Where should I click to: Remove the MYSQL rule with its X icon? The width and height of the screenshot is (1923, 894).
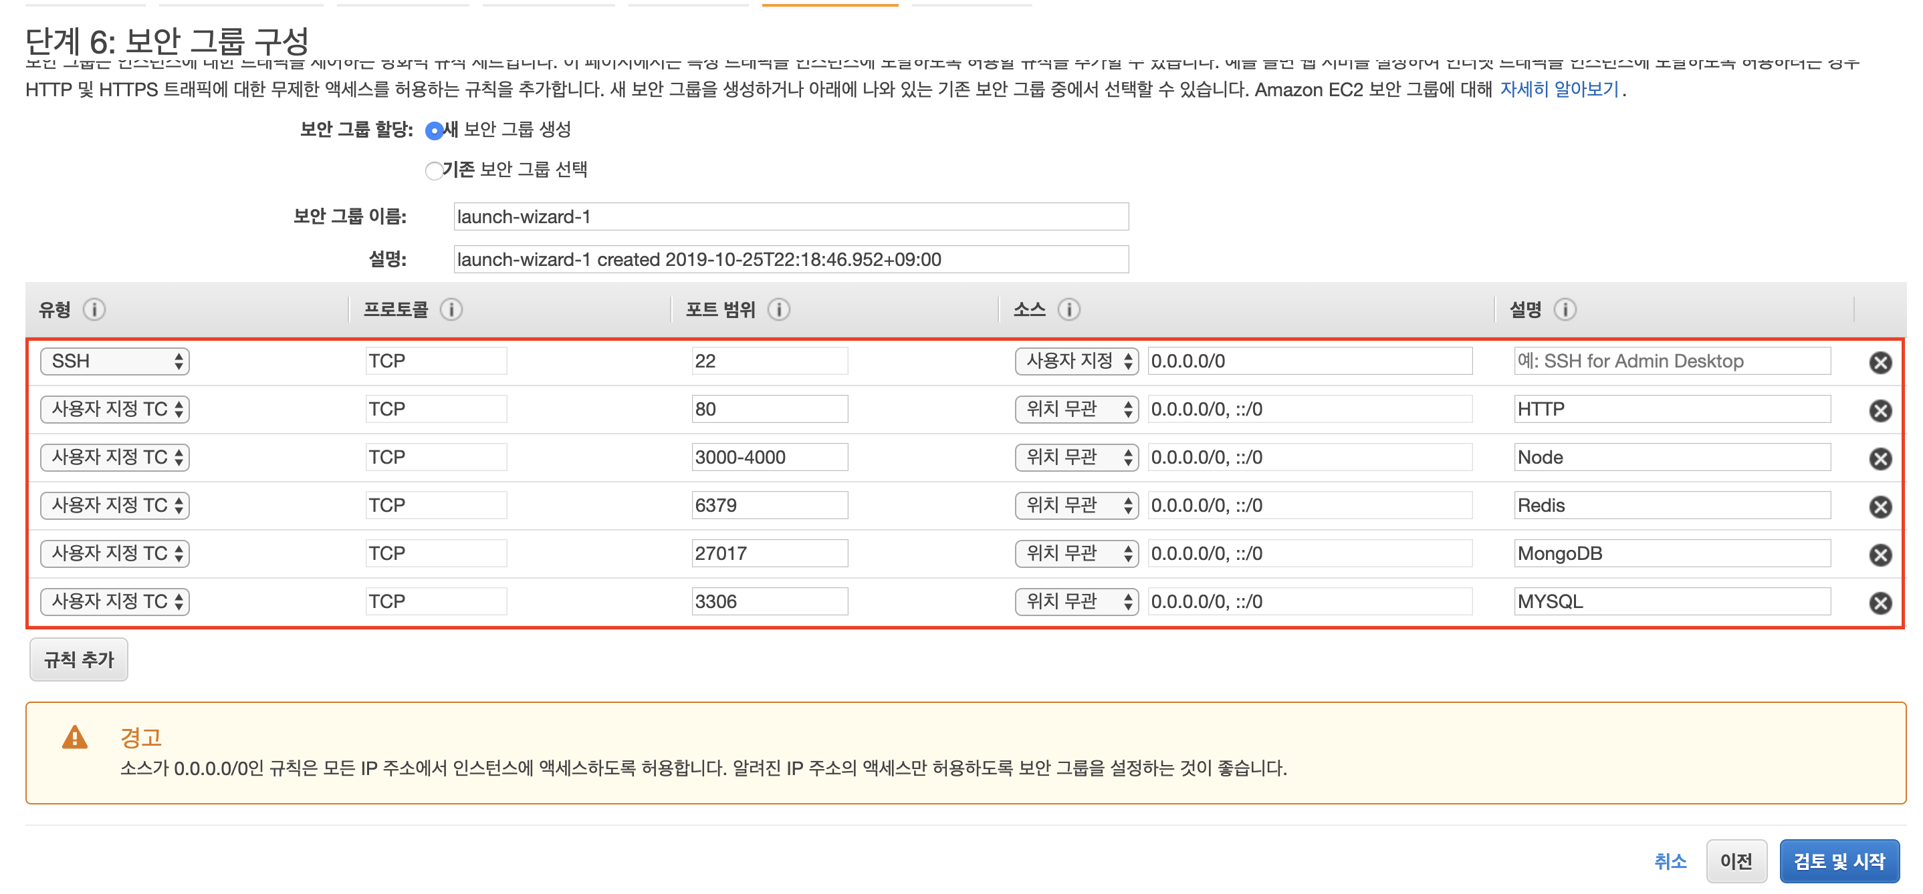[x=1880, y=603]
